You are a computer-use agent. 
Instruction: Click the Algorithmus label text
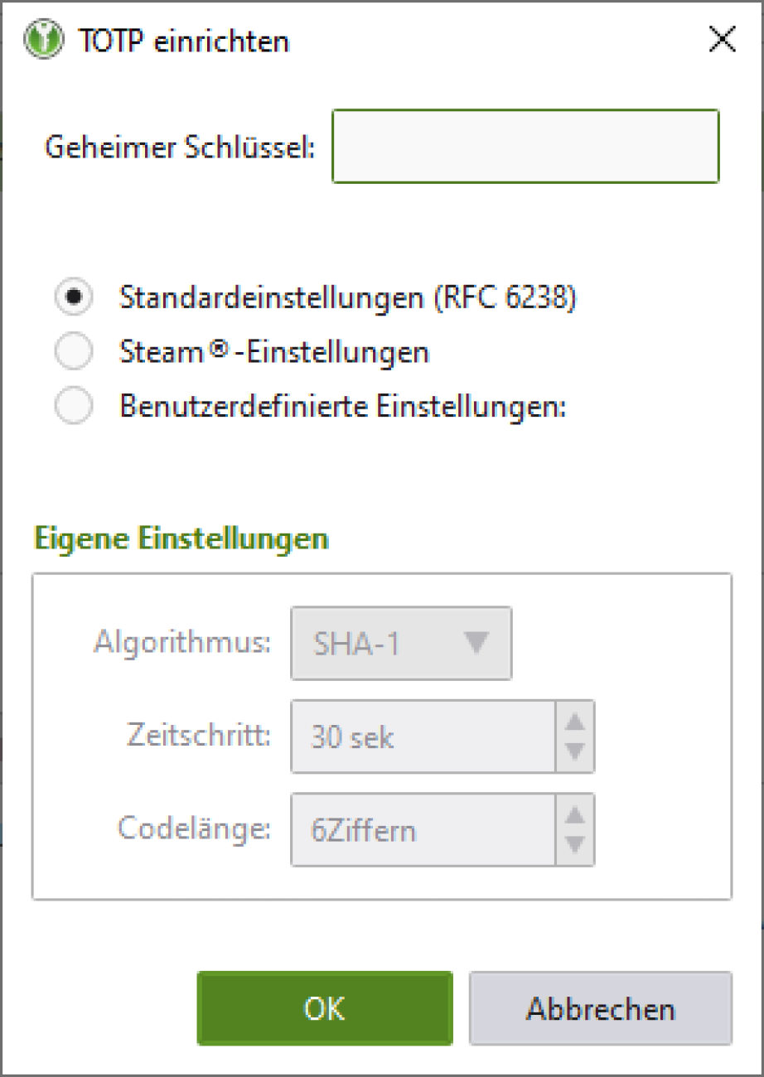point(182,643)
